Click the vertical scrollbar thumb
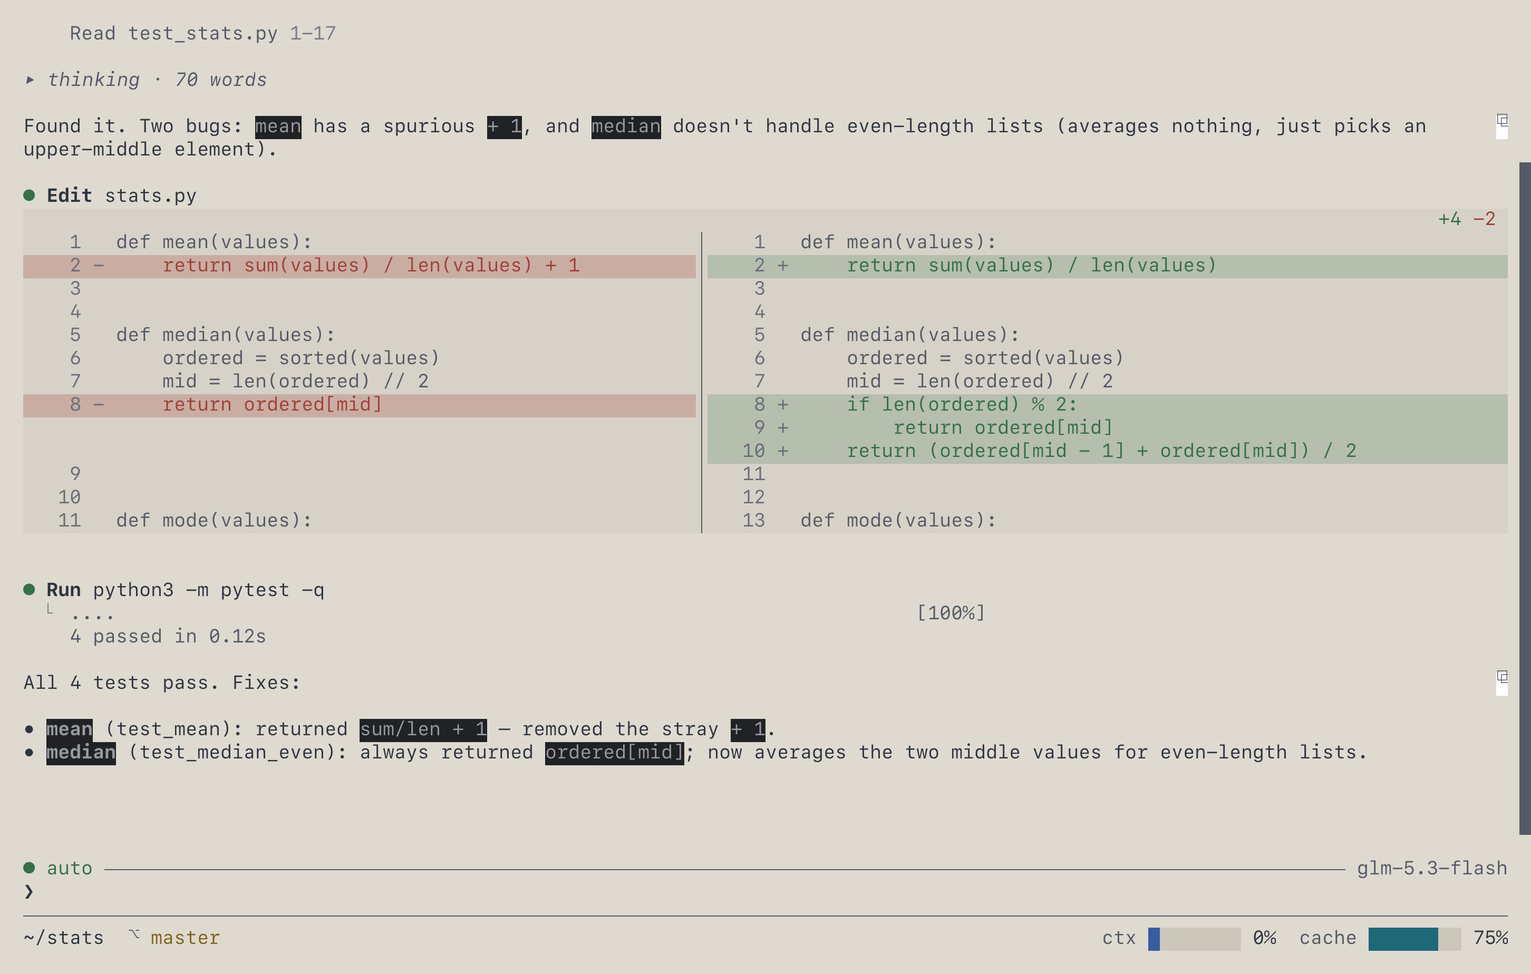 [1525, 499]
